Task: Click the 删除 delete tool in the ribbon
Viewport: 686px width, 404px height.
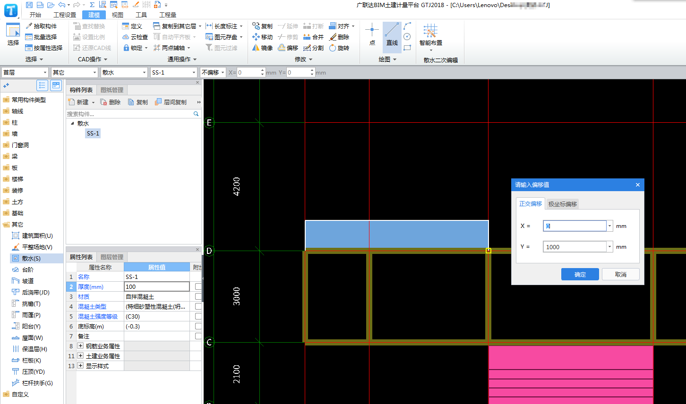Action: pyautogui.click(x=339, y=37)
